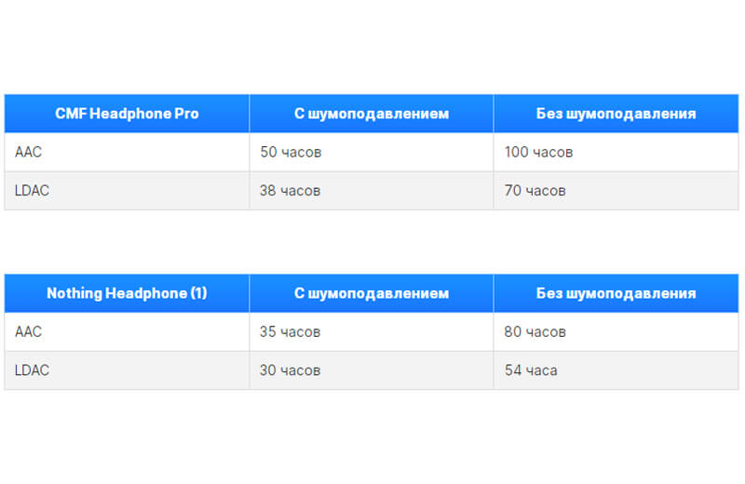Click the word "Pro" in the CMF header
Image resolution: width=745 pixels, height=484 pixels.
tap(186, 114)
